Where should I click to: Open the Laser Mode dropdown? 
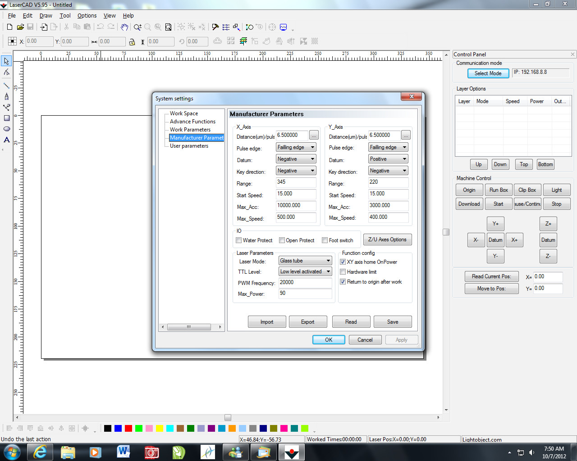click(305, 261)
